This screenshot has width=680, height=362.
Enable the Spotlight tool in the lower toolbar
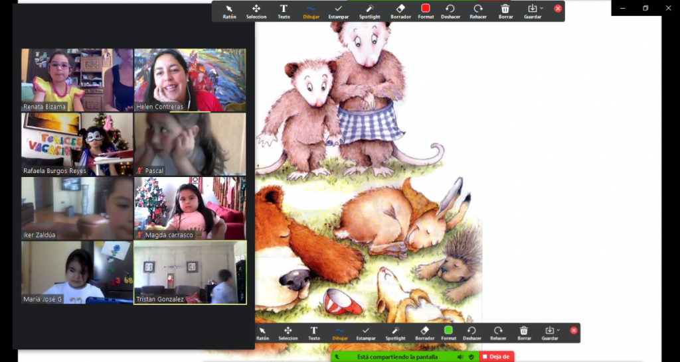coord(395,333)
